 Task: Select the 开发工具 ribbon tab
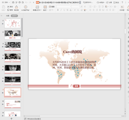click(71, 2)
